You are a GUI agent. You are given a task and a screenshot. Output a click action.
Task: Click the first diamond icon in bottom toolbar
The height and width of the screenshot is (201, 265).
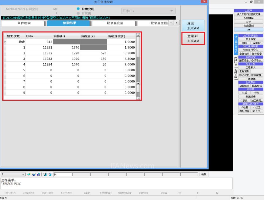(x=29, y=174)
